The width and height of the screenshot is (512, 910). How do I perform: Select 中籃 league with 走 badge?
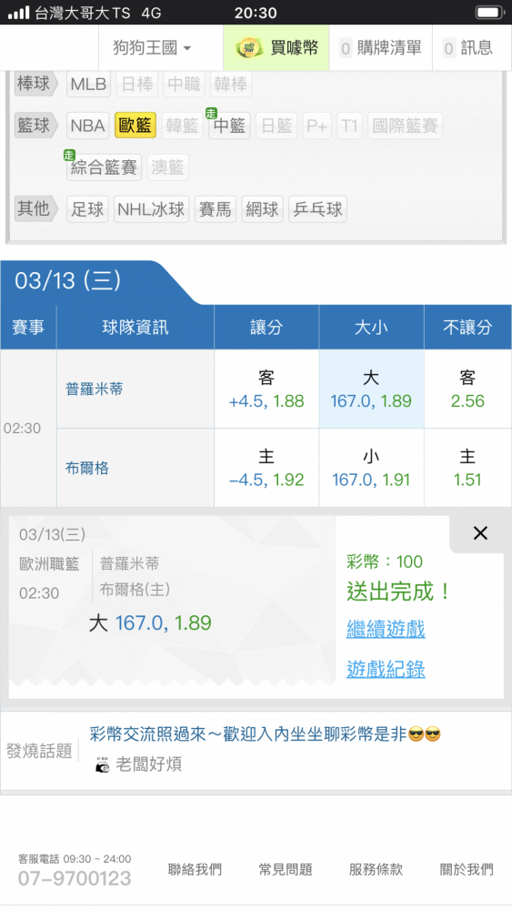(x=229, y=126)
